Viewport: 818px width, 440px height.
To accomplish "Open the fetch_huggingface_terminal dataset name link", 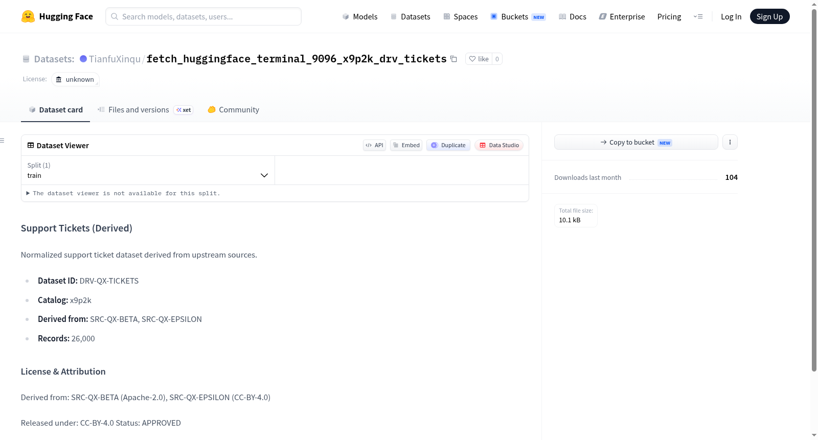I will 297,59.
